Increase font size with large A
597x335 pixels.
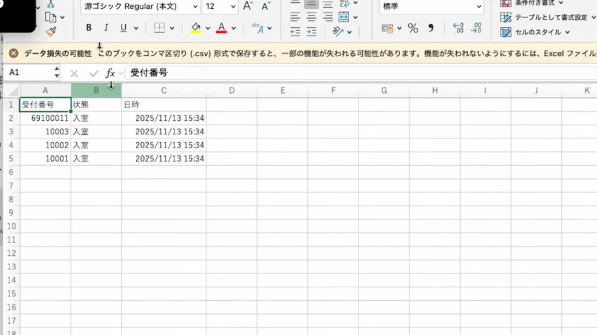tap(248, 6)
